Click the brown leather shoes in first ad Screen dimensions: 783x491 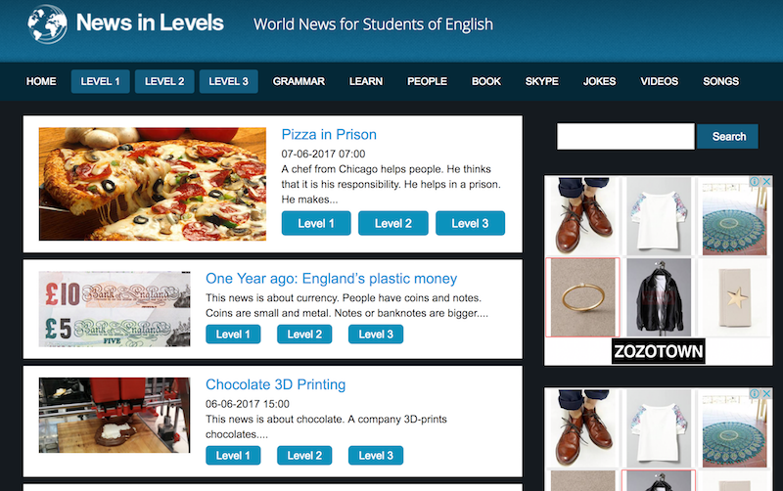(582, 215)
